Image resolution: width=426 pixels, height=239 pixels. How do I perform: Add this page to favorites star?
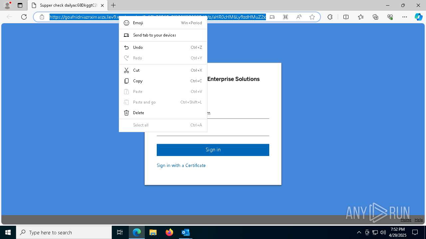pyautogui.click(x=312, y=17)
